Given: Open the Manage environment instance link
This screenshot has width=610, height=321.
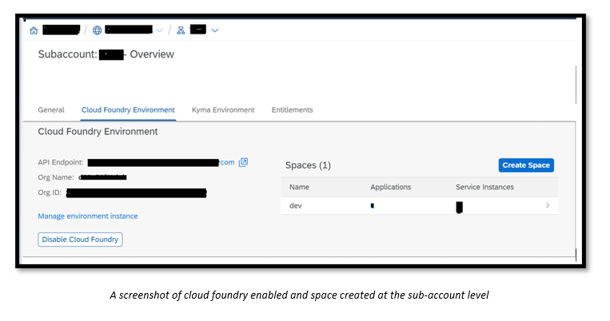Looking at the screenshot, I should pyautogui.click(x=88, y=216).
